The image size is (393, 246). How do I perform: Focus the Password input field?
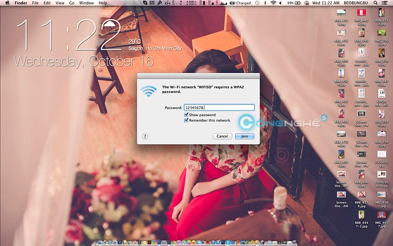[219, 107]
